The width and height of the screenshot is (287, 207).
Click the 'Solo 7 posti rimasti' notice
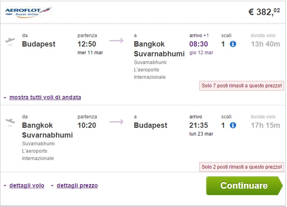tap(242, 86)
